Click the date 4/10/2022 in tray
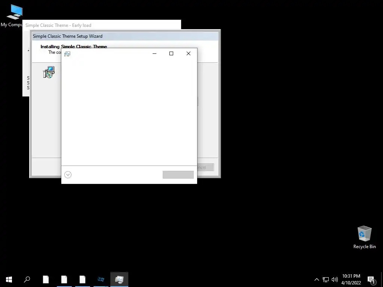 [x=351, y=283]
